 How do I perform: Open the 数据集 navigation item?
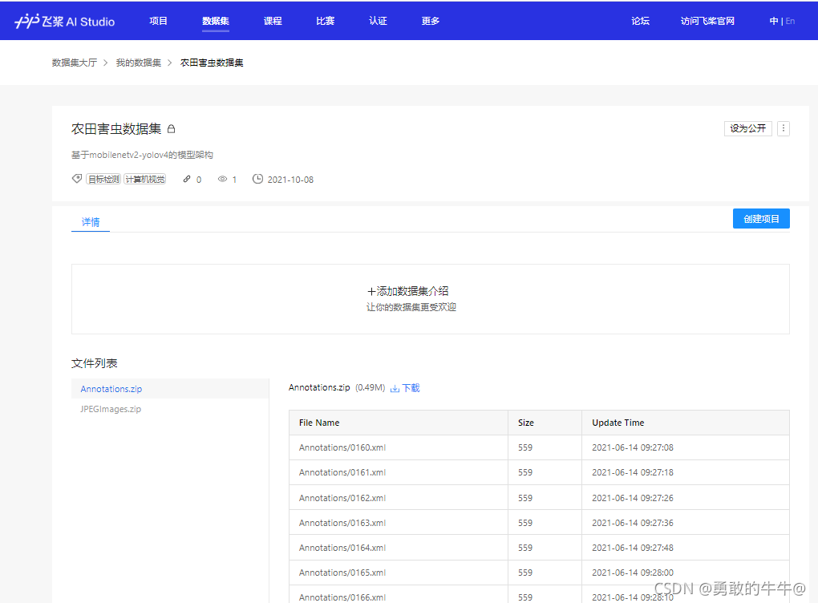tap(216, 21)
